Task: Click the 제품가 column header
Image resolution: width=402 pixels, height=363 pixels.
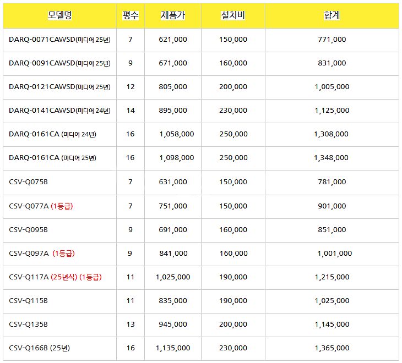Action: pyautogui.click(x=173, y=15)
